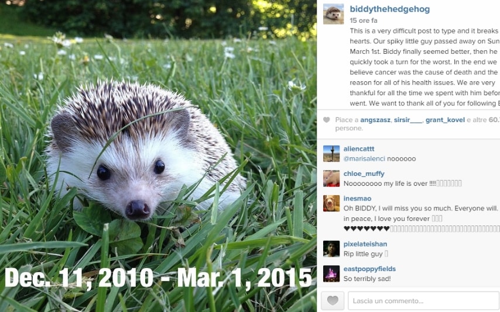Open inesmao's dog avatar

pos(331,203)
